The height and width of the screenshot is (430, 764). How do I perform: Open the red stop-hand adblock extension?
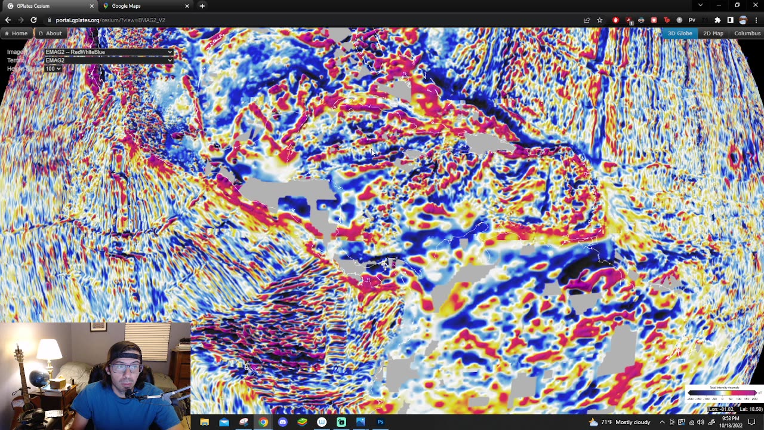click(x=616, y=20)
